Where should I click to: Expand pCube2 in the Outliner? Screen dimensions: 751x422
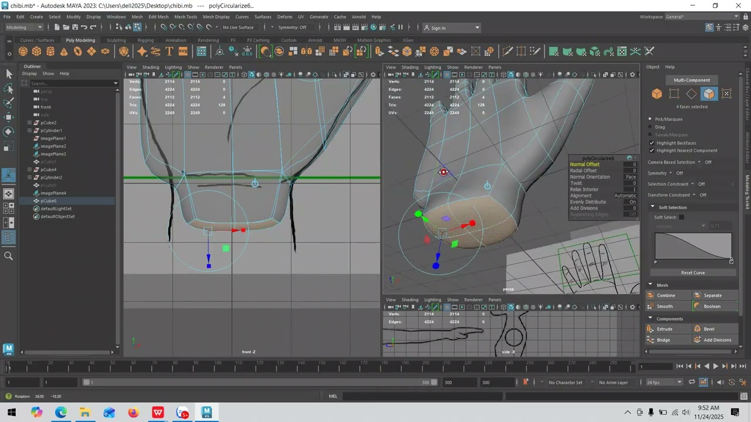pos(29,123)
